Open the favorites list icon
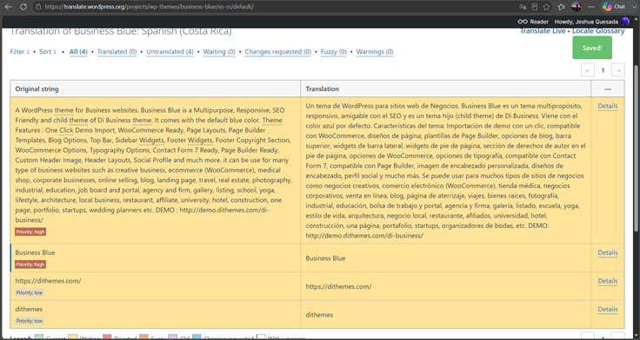 [x=562, y=7]
